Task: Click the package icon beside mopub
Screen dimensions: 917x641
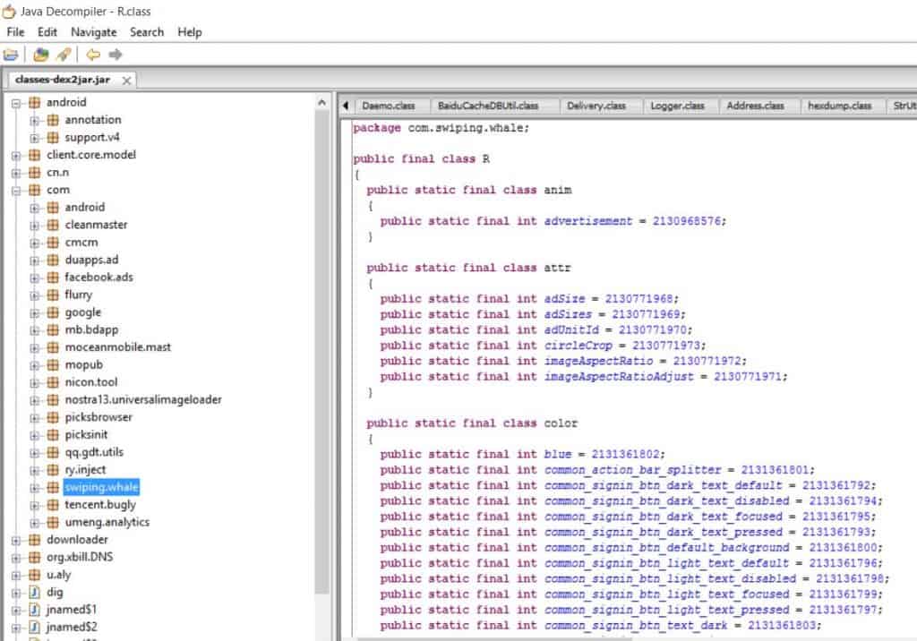Action: (x=53, y=365)
